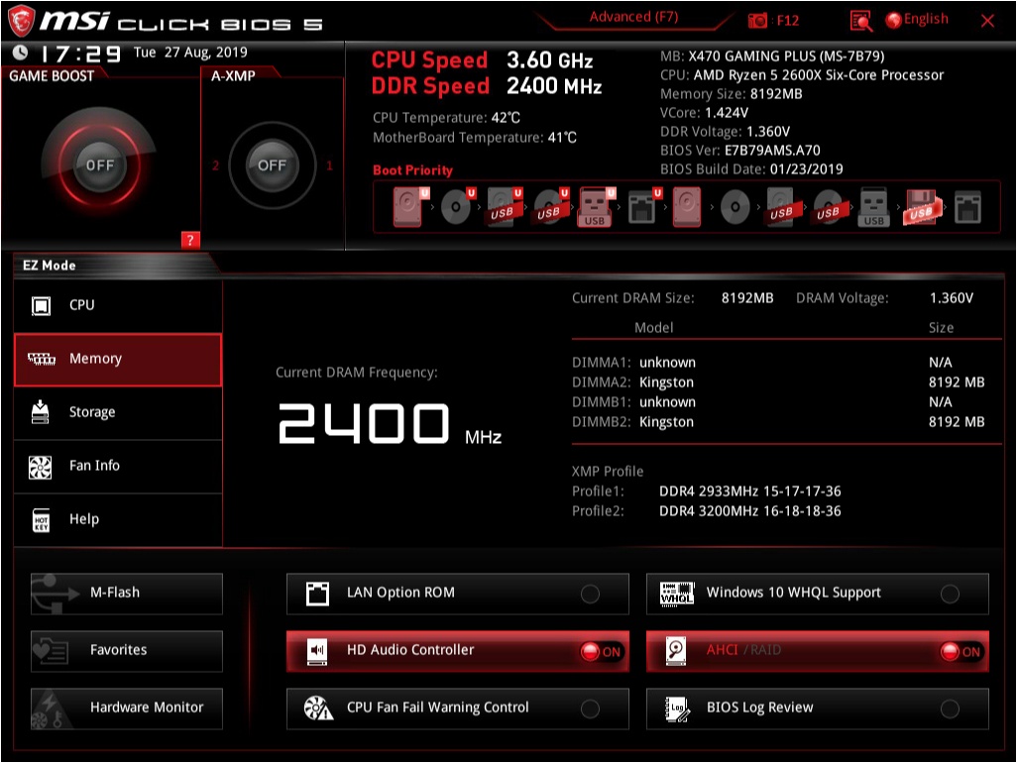Click the DIMMB1 'unknown' model entry
The height and width of the screenshot is (763, 1018).
[x=667, y=401]
